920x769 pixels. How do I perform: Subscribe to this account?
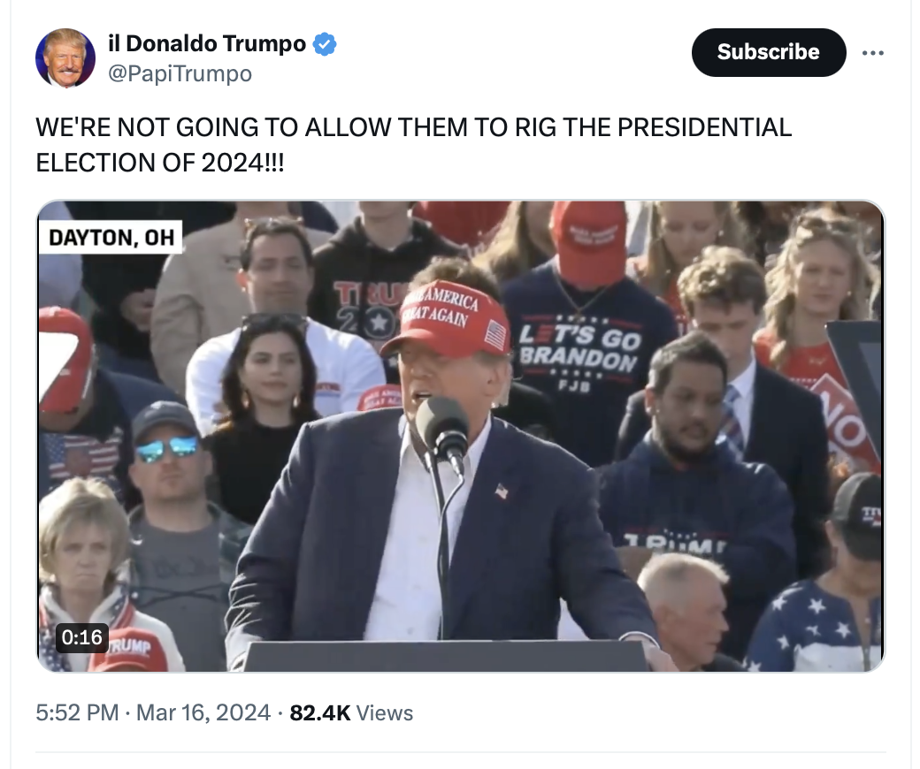(x=769, y=52)
